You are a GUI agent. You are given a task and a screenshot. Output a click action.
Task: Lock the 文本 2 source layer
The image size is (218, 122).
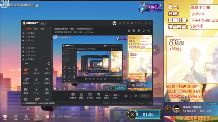[26, 37]
